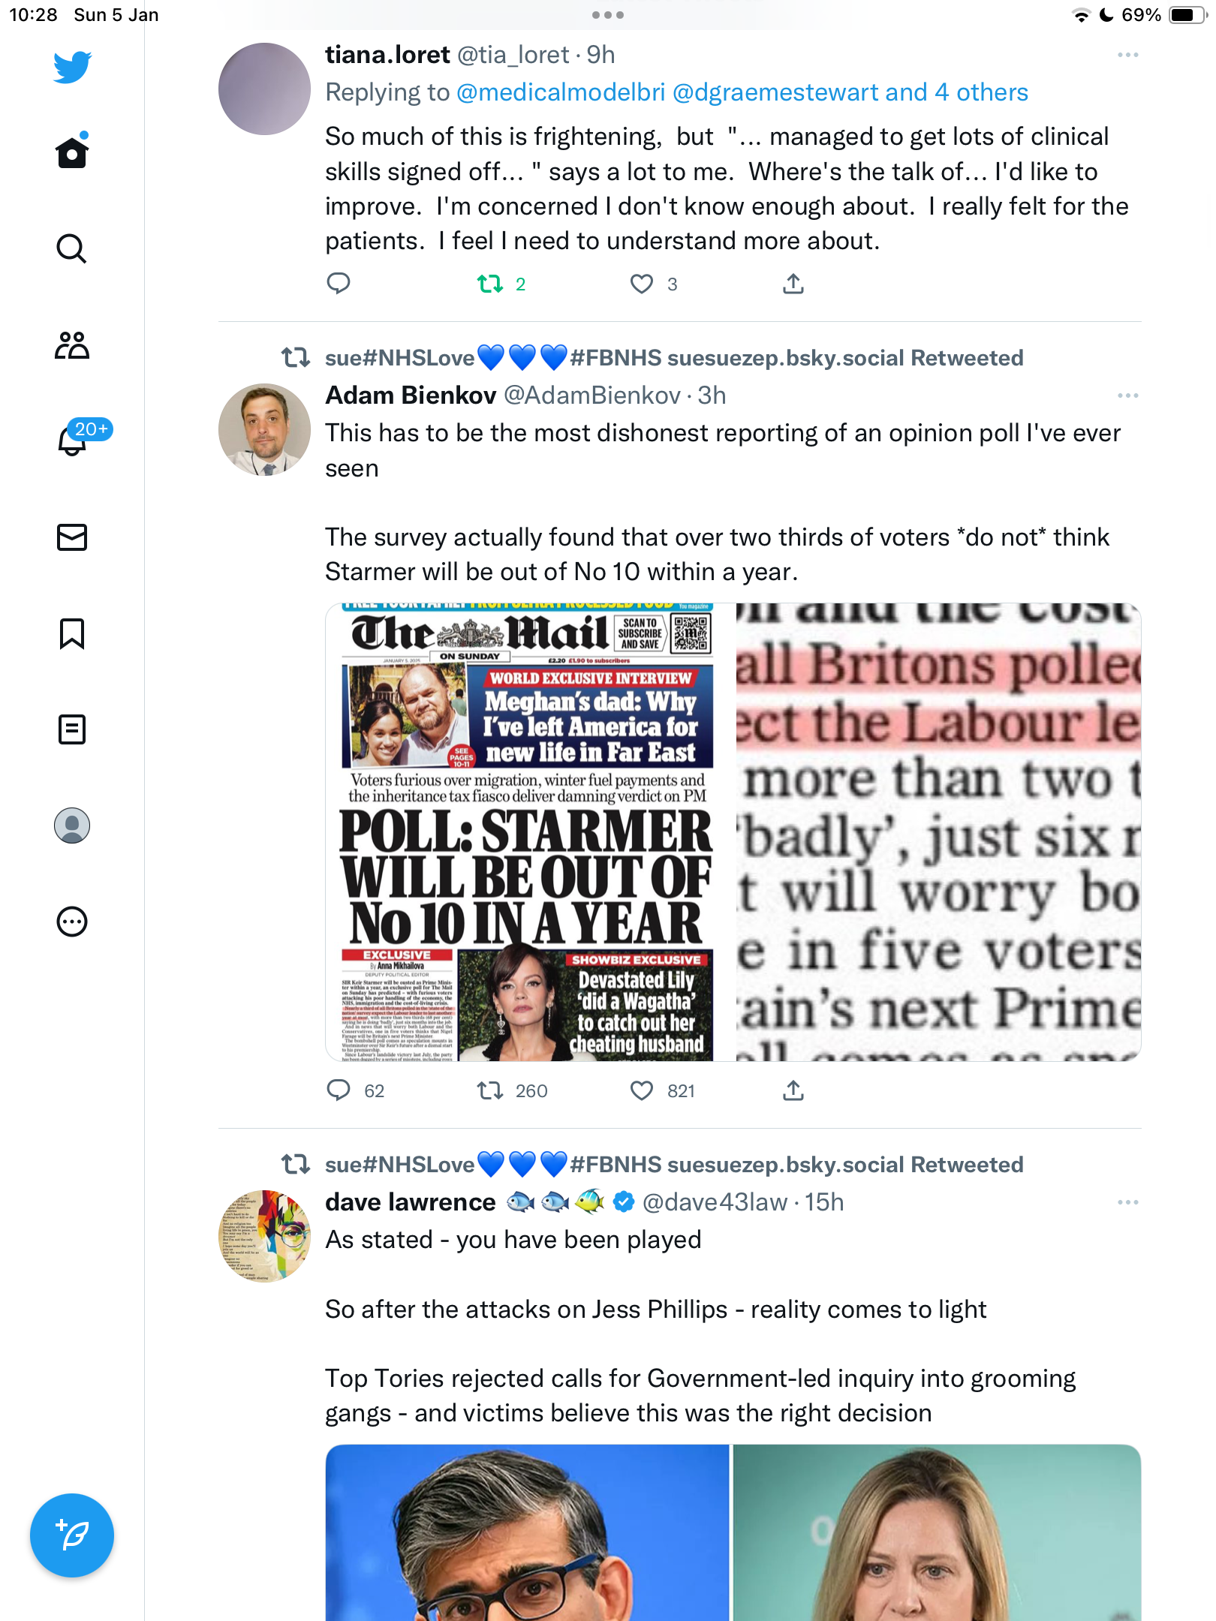
Task: Like Adam Bienkov's tweet with 821 likes
Action: coord(642,1090)
